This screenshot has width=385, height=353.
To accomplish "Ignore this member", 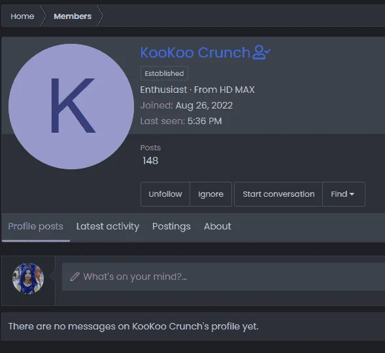I will [210, 194].
